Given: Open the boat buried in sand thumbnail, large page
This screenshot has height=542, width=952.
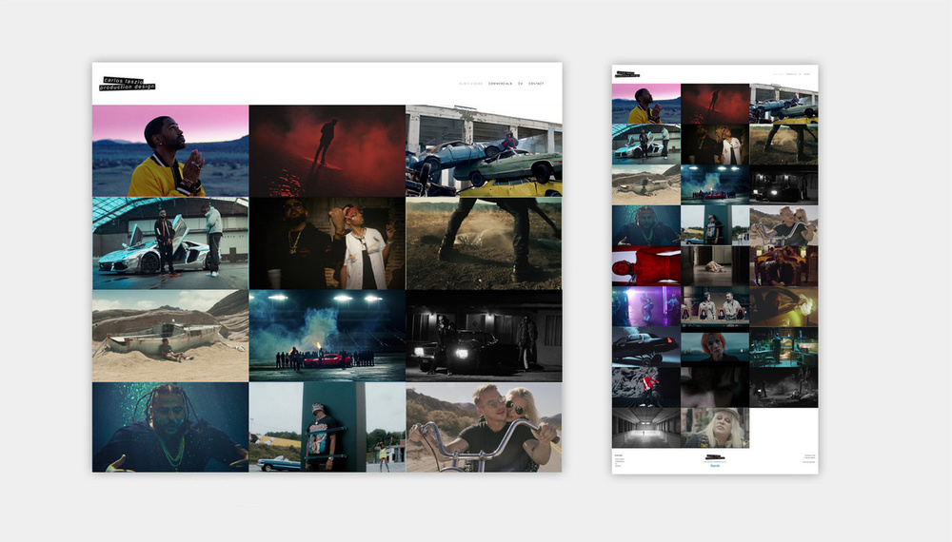Looking at the screenshot, I should point(170,336).
